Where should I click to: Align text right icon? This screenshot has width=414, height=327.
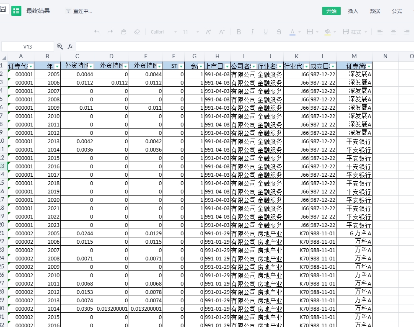(x=407, y=32)
